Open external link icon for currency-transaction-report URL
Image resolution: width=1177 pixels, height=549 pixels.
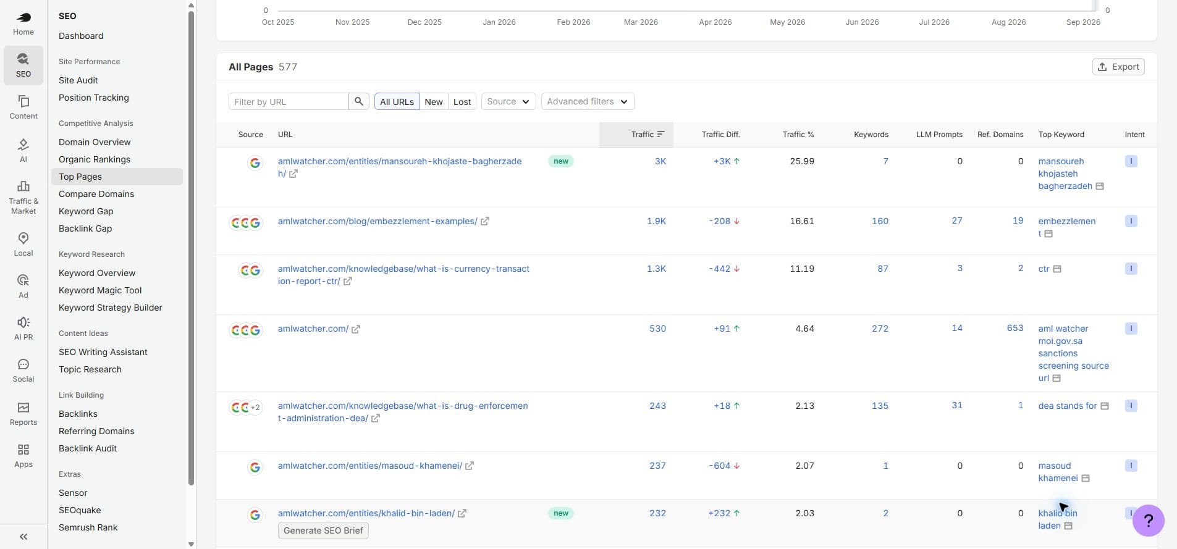pyautogui.click(x=348, y=281)
